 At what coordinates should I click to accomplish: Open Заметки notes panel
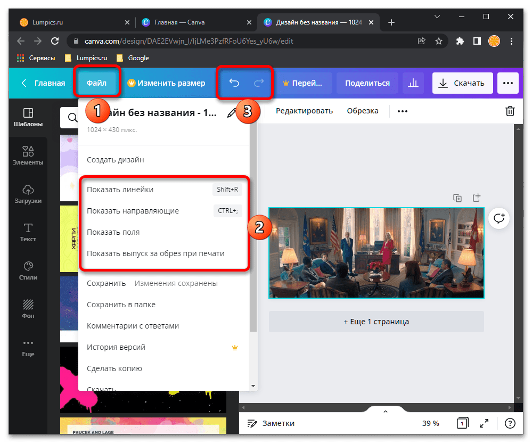click(x=271, y=423)
